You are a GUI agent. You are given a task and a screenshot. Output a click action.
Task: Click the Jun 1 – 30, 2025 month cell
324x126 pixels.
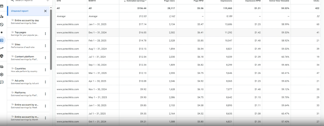[x=97, y=105]
